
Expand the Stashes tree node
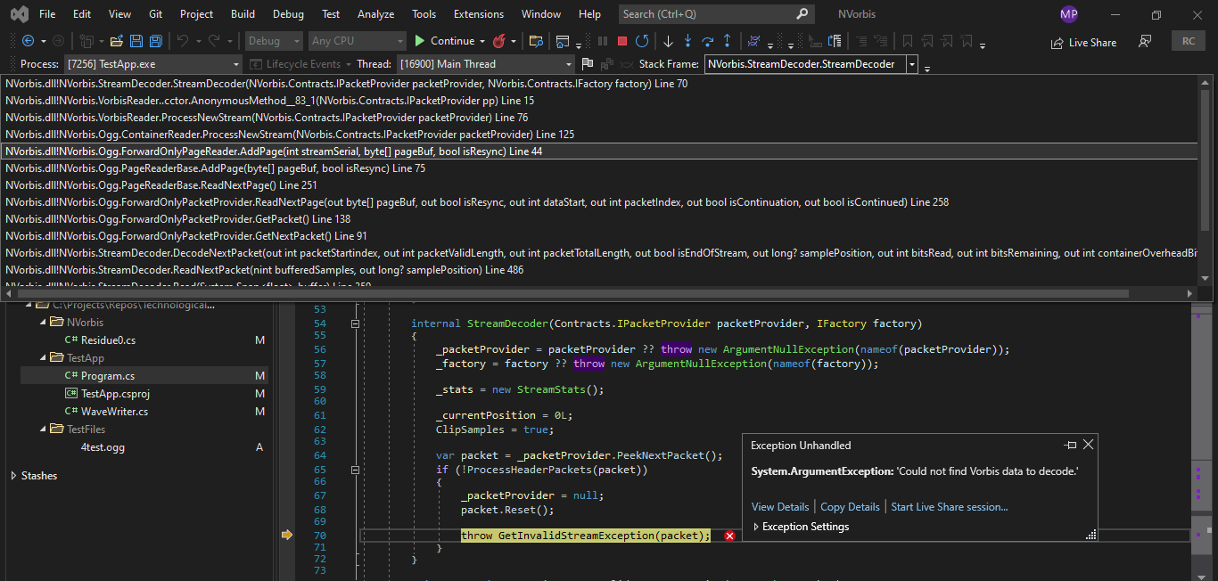tap(13, 476)
